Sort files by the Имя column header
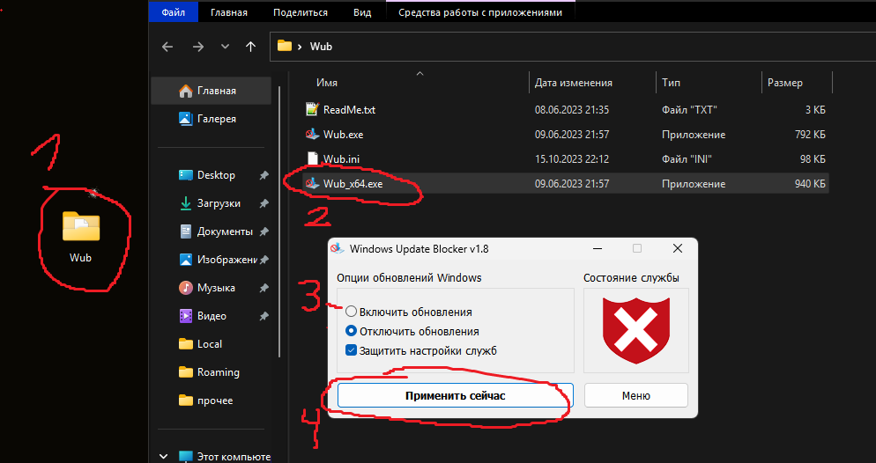 coord(328,83)
